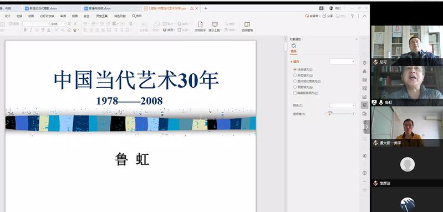Toggle strikethrough formatting in the ribbon

(43, 30)
